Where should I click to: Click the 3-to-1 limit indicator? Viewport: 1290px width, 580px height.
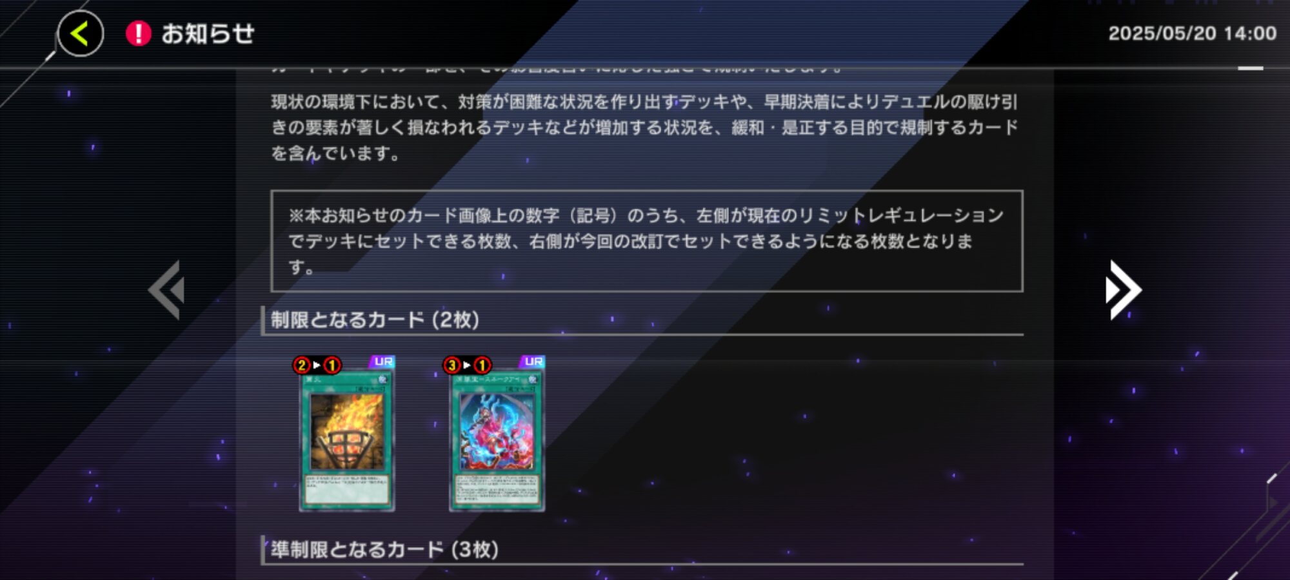pos(467,365)
